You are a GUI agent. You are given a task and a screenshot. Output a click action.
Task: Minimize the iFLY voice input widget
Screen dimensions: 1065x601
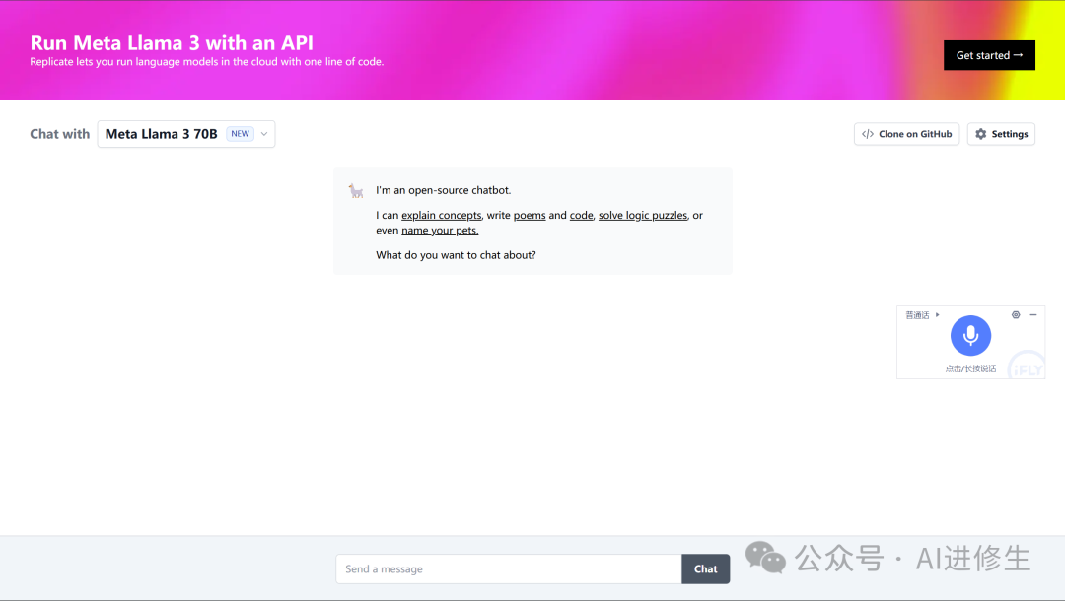point(1033,314)
